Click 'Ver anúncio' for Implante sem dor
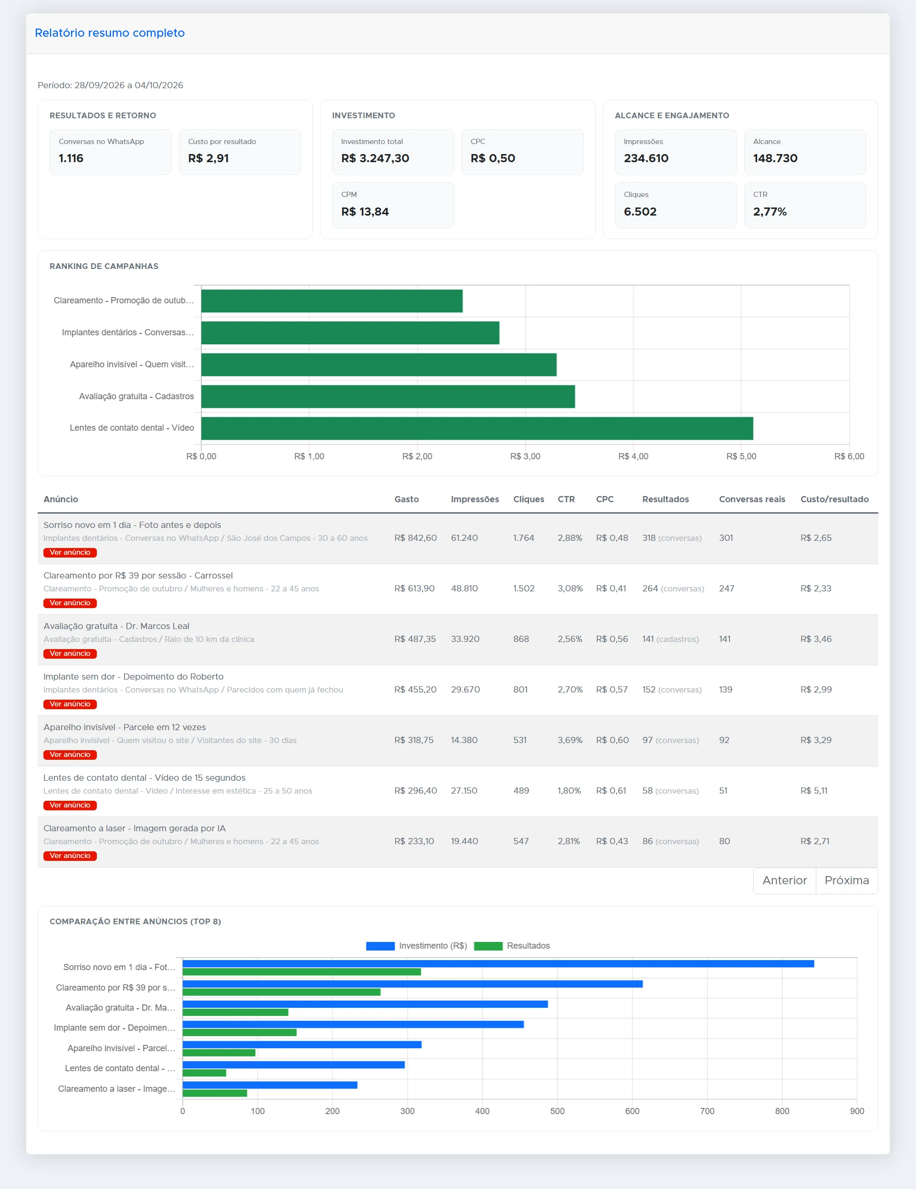Screen dimensions: 916x1189 point(70,704)
